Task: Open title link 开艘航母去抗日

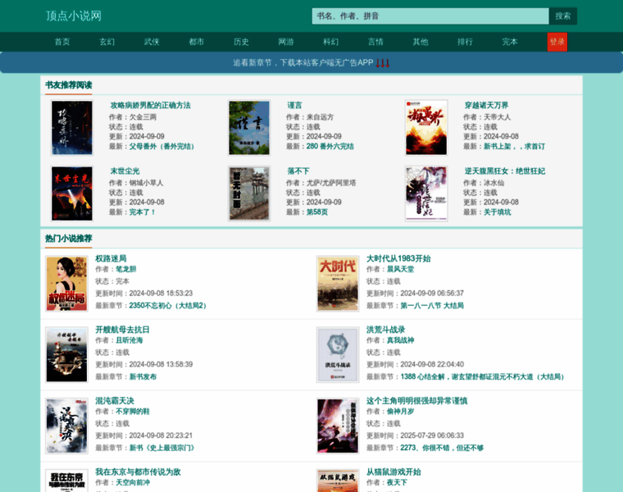Action: pyautogui.click(x=122, y=330)
